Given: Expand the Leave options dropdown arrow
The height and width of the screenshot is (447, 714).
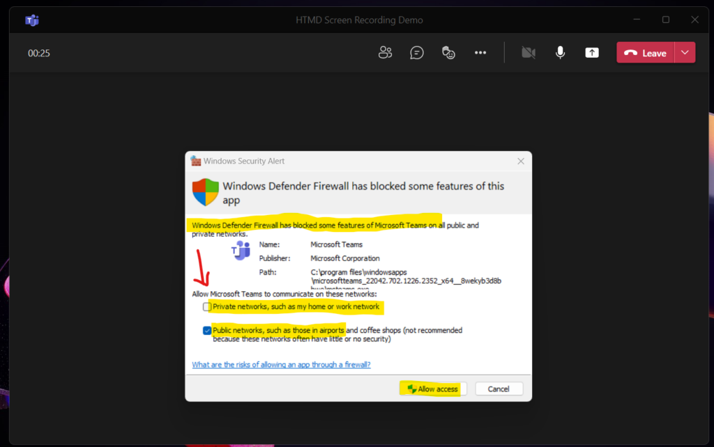Looking at the screenshot, I should click(x=685, y=53).
